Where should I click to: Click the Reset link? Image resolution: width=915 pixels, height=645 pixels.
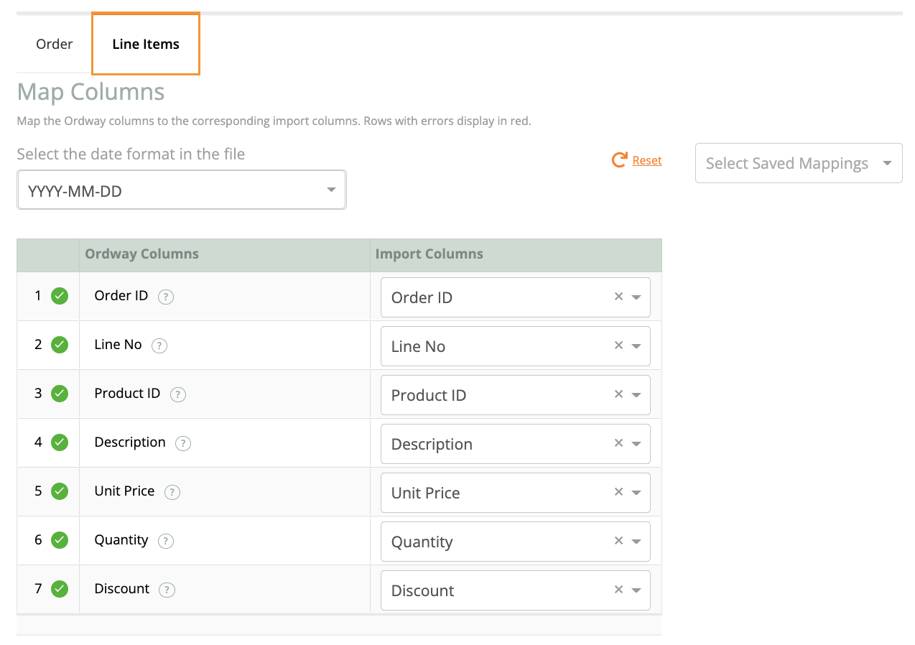tap(647, 160)
